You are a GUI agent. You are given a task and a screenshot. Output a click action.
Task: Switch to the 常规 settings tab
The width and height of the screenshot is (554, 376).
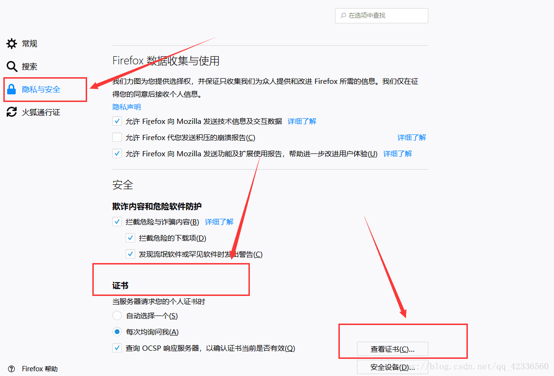22,43
